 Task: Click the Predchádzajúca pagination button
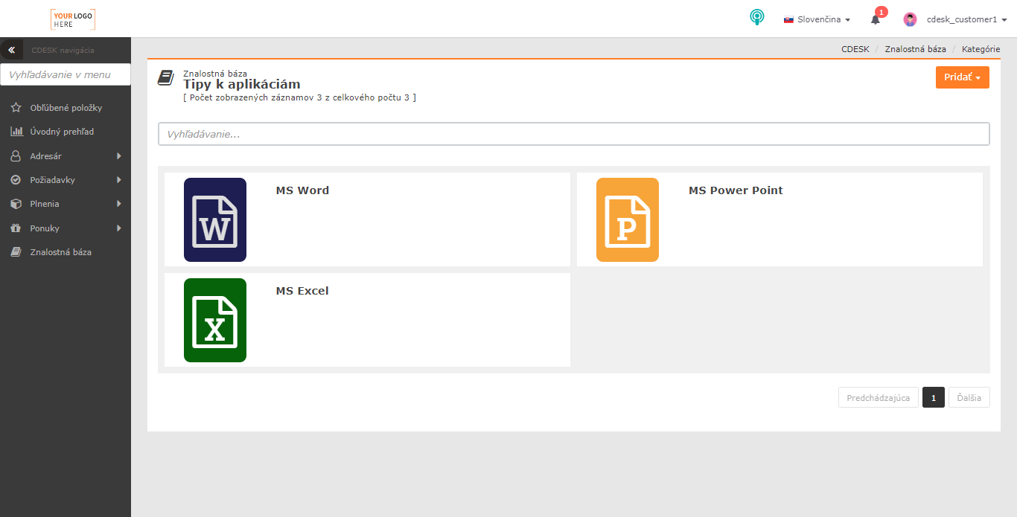coord(879,397)
